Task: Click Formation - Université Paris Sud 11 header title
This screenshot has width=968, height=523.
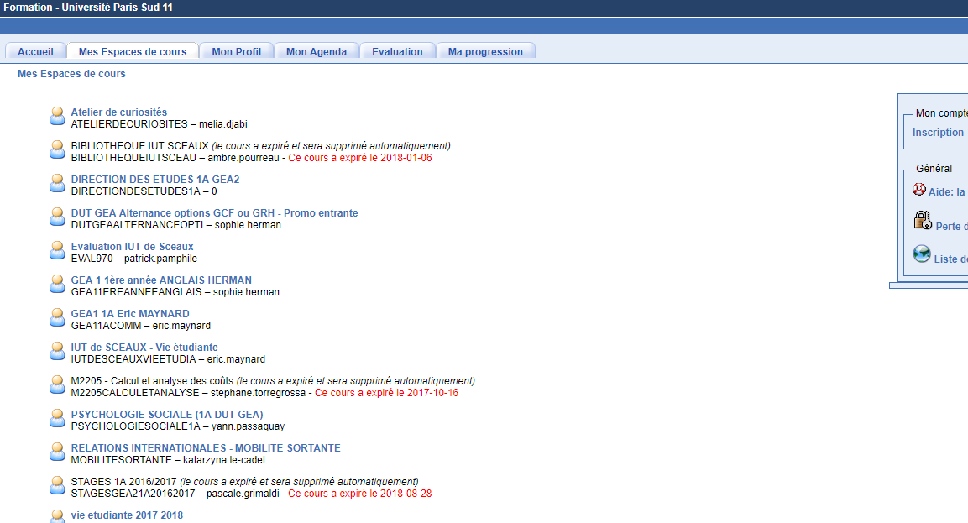Action: coord(88,8)
